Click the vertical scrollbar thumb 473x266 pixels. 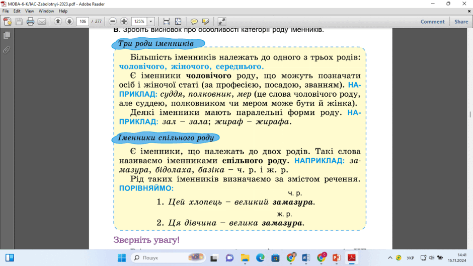[x=470, y=114]
